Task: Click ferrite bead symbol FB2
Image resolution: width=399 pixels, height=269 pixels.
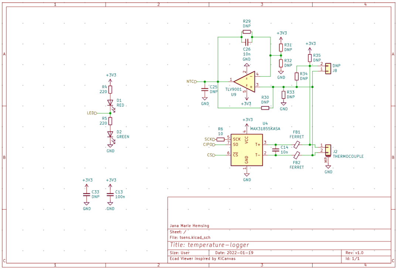Action: pos(296,155)
